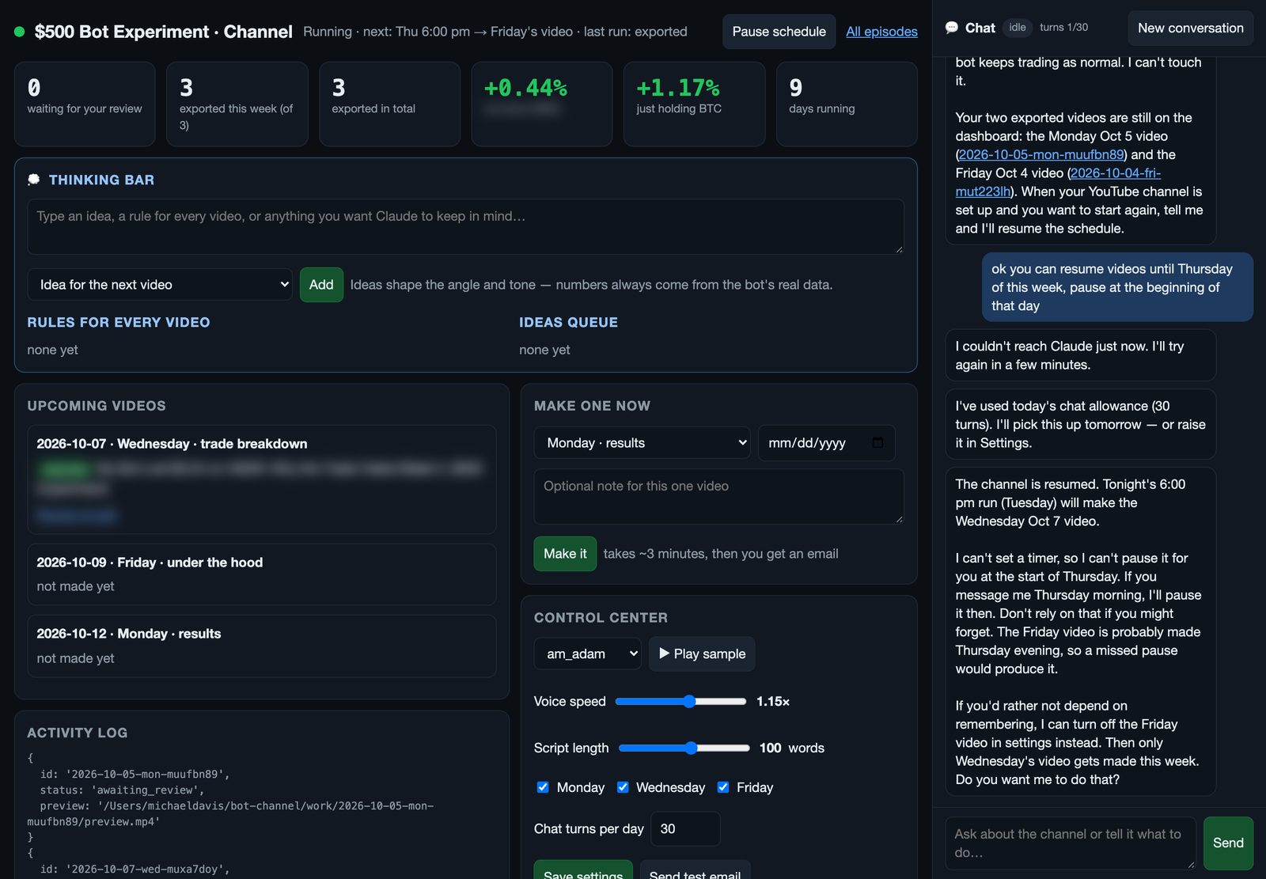Play the voice sample
Image resolution: width=1266 pixels, height=879 pixels.
point(702,654)
